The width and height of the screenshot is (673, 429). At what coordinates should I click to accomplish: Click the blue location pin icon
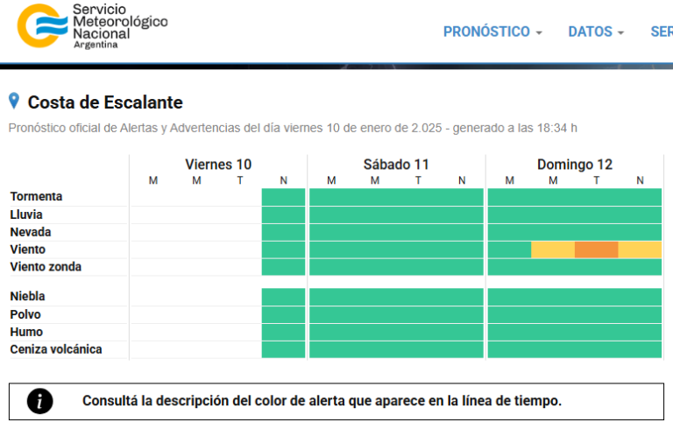pyautogui.click(x=14, y=102)
